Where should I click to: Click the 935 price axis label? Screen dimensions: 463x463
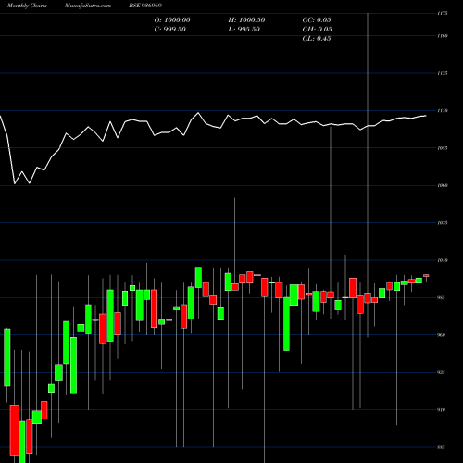[x=442, y=372]
